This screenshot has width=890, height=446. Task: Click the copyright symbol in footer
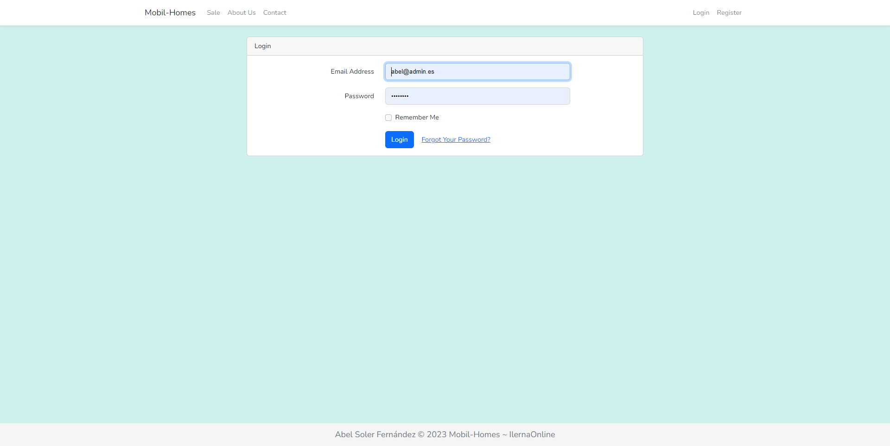pyautogui.click(x=421, y=434)
